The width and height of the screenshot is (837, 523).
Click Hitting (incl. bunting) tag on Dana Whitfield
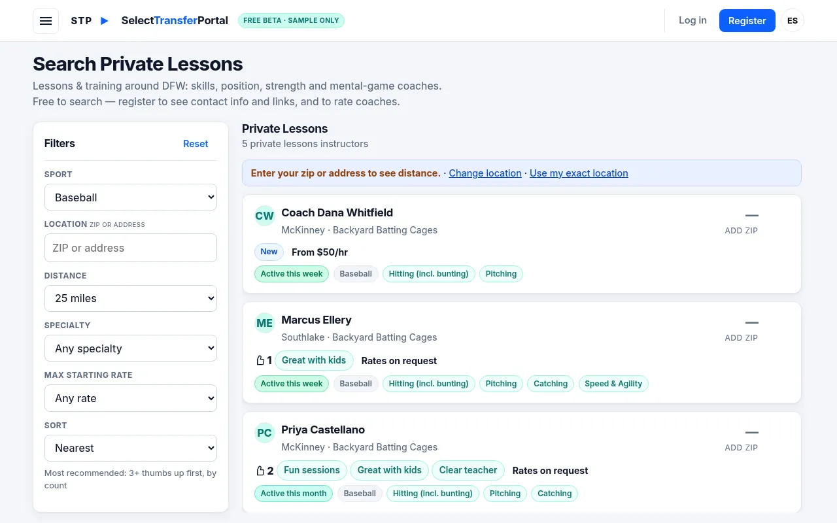click(428, 274)
